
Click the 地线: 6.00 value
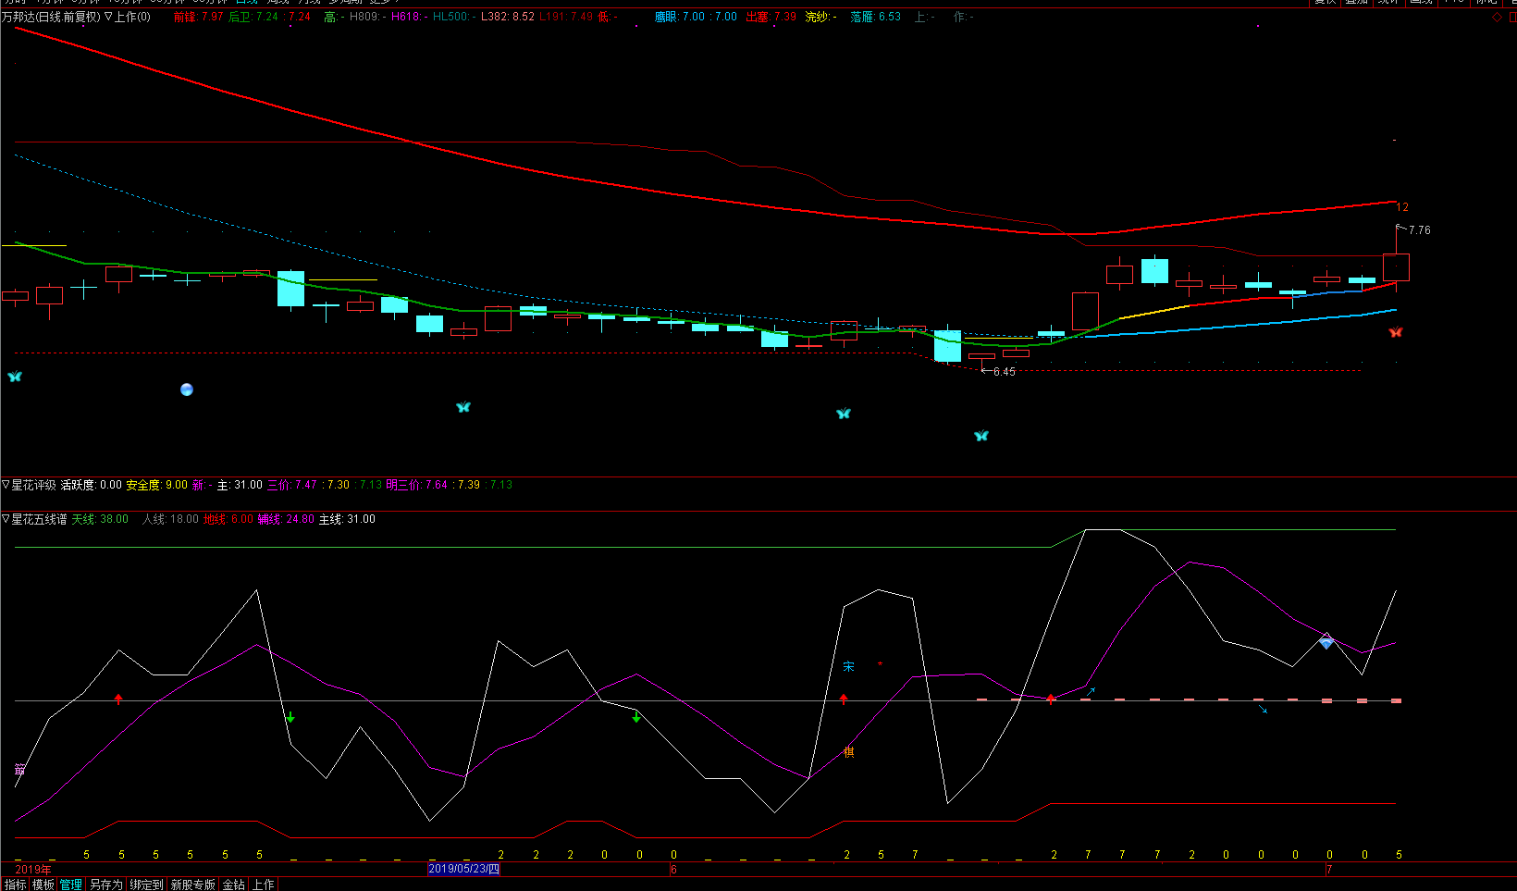pos(228,519)
